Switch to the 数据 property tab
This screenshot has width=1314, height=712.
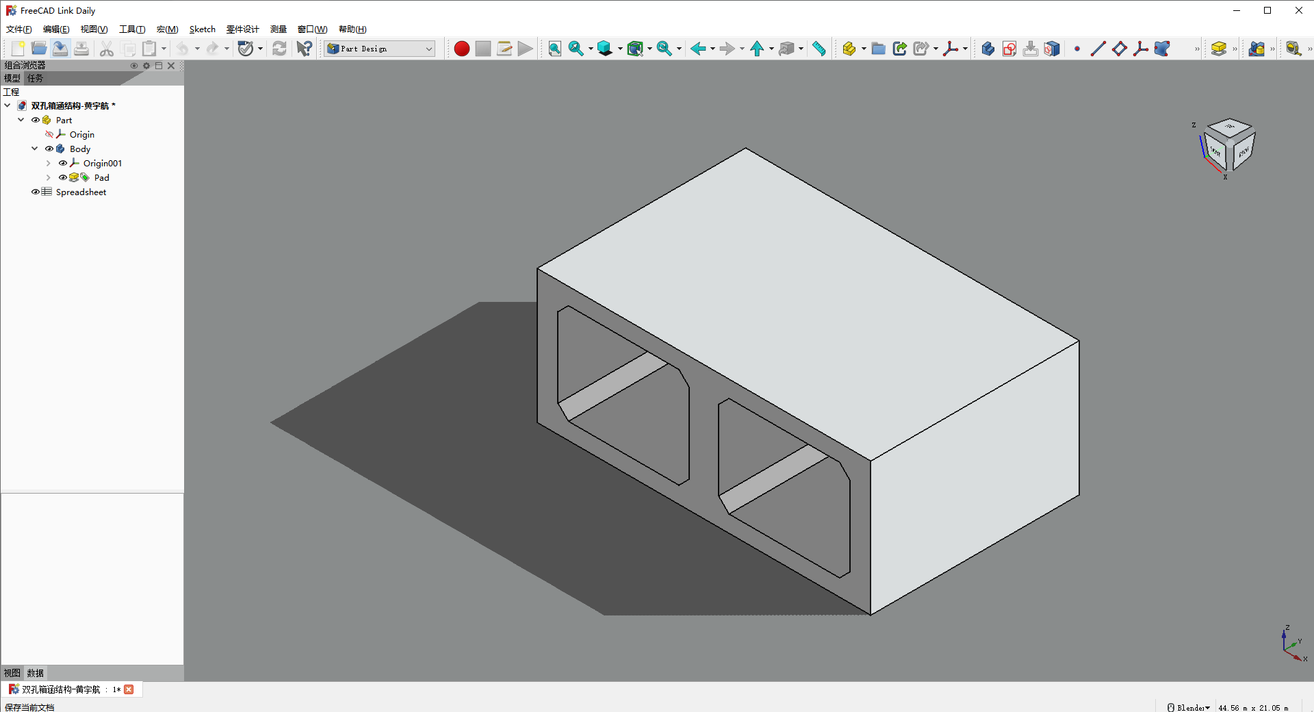36,673
